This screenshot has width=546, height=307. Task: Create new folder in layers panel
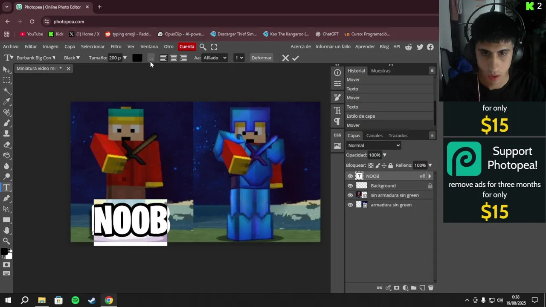(x=414, y=288)
